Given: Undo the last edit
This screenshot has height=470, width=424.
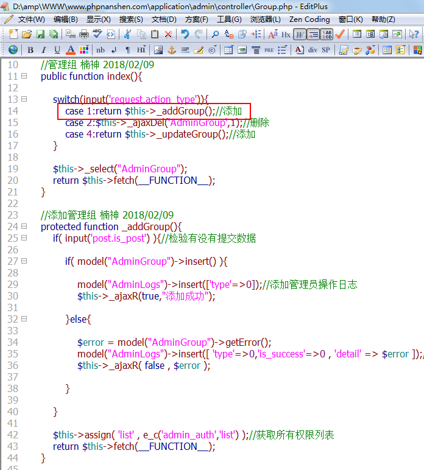Looking at the screenshot, I should tap(185, 34).
